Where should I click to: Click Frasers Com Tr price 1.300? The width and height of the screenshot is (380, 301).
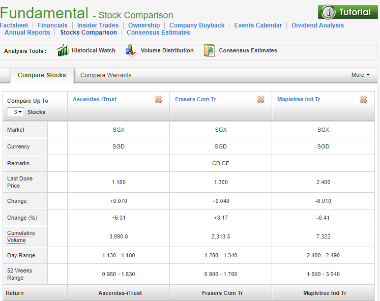pyautogui.click(x=221, y=182)
